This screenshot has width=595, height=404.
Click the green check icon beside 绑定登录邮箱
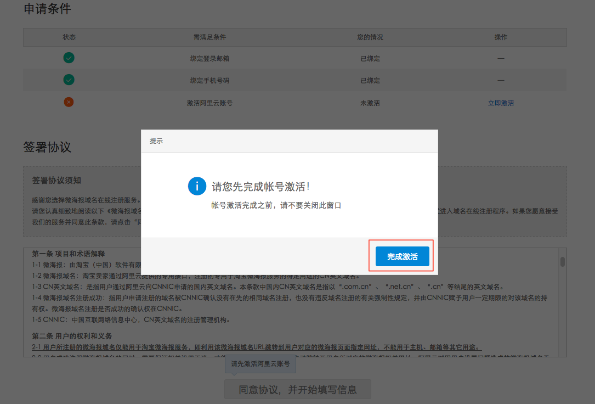69,58
